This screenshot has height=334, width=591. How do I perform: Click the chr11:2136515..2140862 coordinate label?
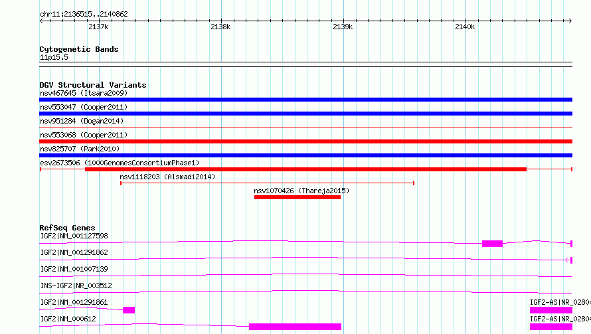click(84, 14)
